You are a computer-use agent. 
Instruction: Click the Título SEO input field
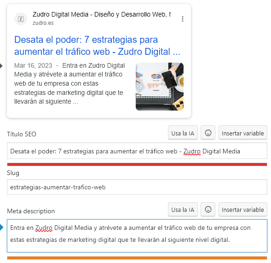[x=137, y=151]
